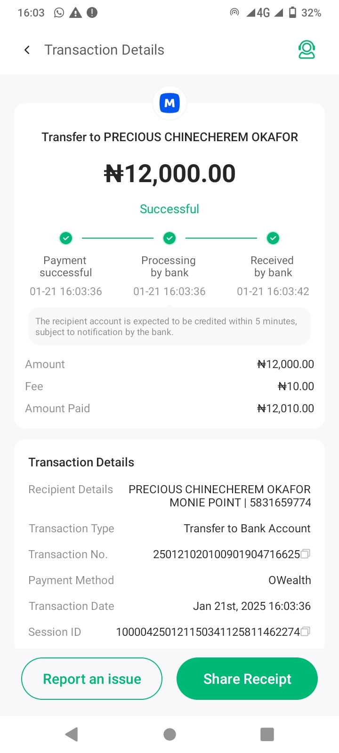Tap Android home circle button
This screenshot has height=753, width=339.
[169, 734]
